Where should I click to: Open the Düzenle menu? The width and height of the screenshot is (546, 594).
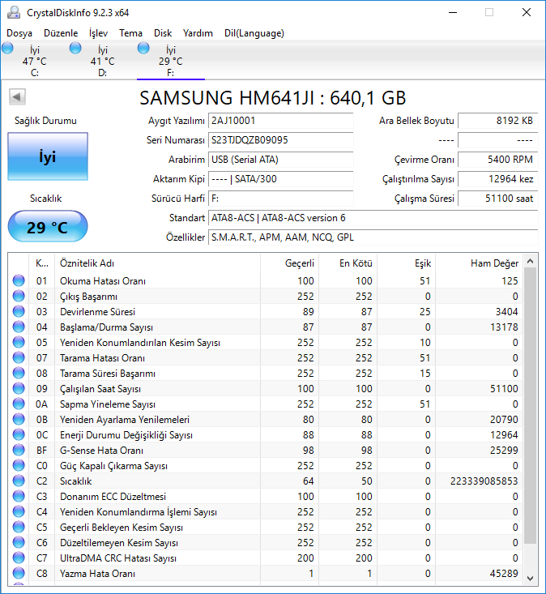[x=61, y=33]
